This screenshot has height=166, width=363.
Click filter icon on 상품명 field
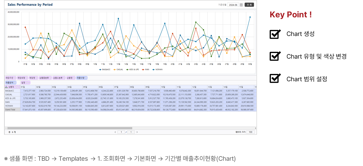click(x=74, y=78)
